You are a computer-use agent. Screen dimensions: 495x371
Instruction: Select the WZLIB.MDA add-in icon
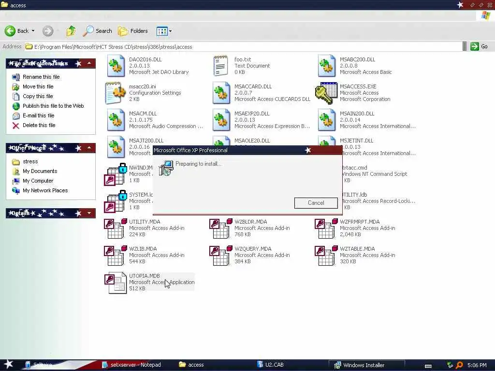(x=115, y=255)
